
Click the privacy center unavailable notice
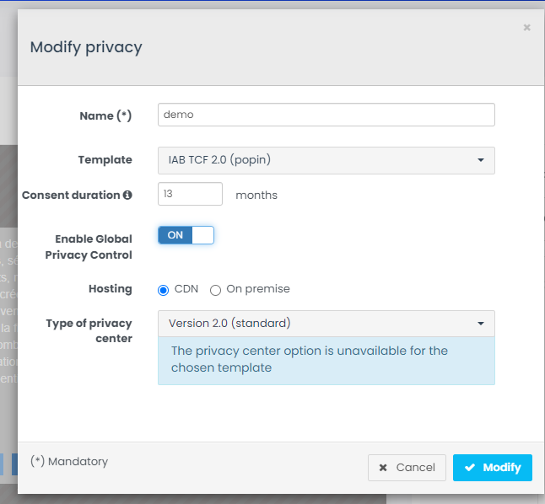(x=326, y=360)
